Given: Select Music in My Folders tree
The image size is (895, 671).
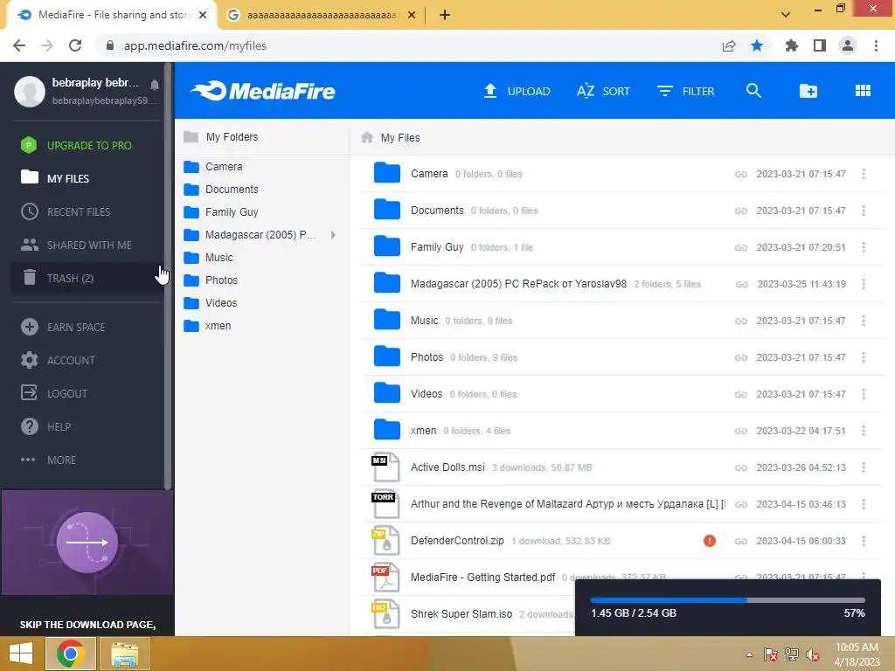Looking at the screenshot, I should (x=208, y=258).
